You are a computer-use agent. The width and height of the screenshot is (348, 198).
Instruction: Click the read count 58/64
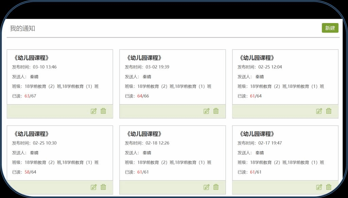pos(30,172)
